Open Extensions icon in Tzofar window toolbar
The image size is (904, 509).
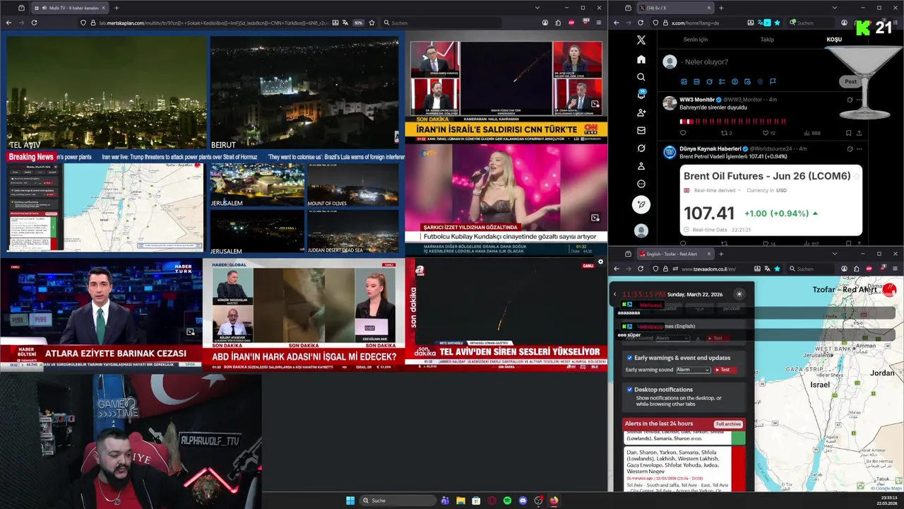(x=857, y=269)
